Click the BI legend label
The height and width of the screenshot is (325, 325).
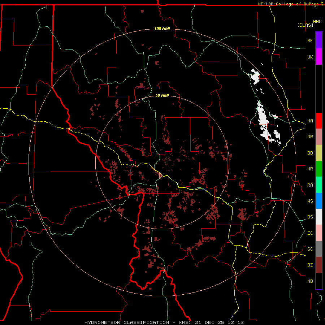pyautogui.click(x=310, y=265)
